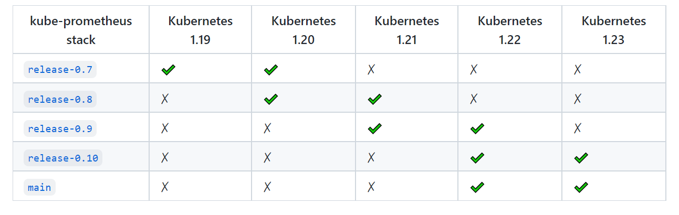Click green checkmark for release-0.10 Kubernetes 1.23

coord(581,158)
